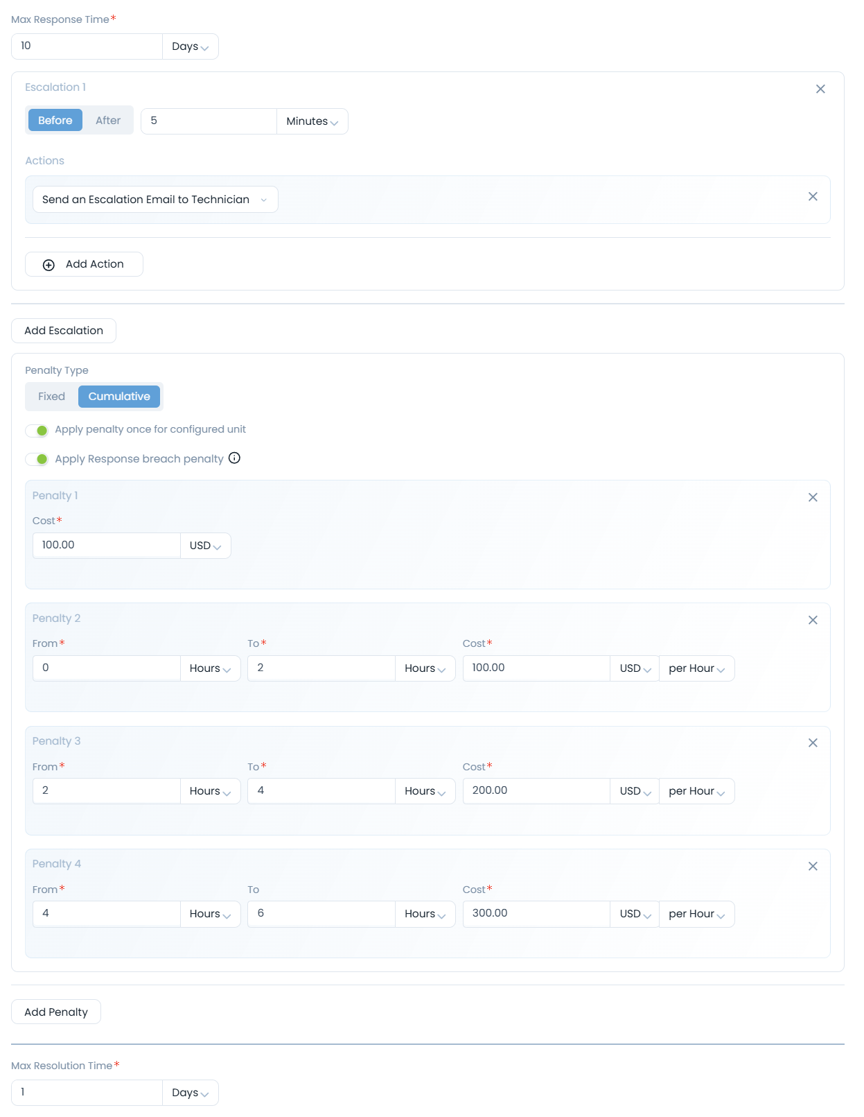Click the Add Penalty button
The height and width of the screenshot is (1117, 864).
point(56,1012)
